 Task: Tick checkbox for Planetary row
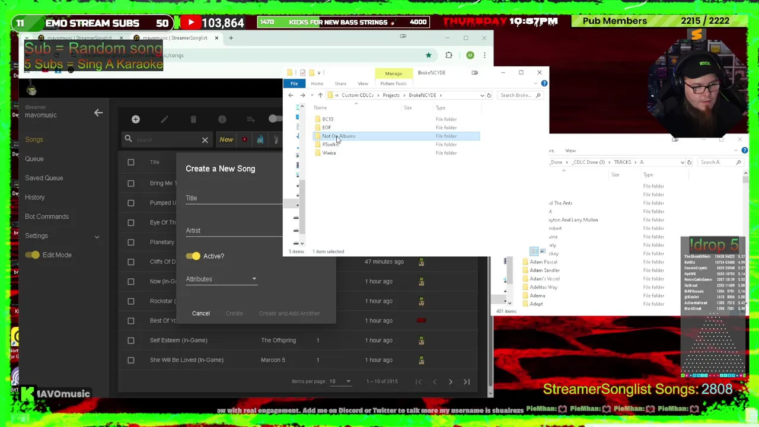(x=131, y=242)
